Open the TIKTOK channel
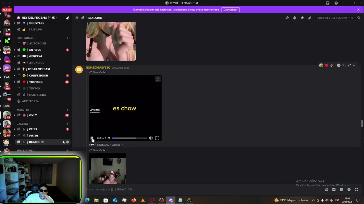Screen dimensions: 364x204 (x=43, y=88)
